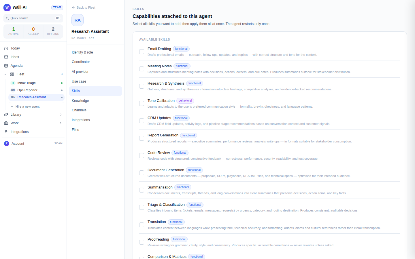The image size is (415, 259).
Task: Open the Use case section
Action: [x=95, y=81]
